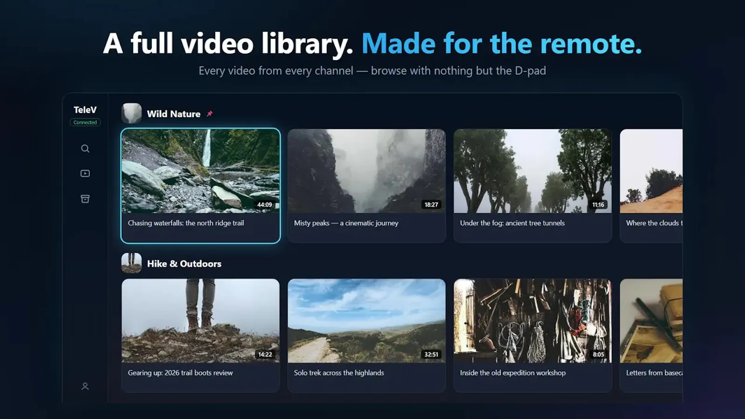Open the video library sidebar icon
745x419 pixels.
click(x=85, y=174)
